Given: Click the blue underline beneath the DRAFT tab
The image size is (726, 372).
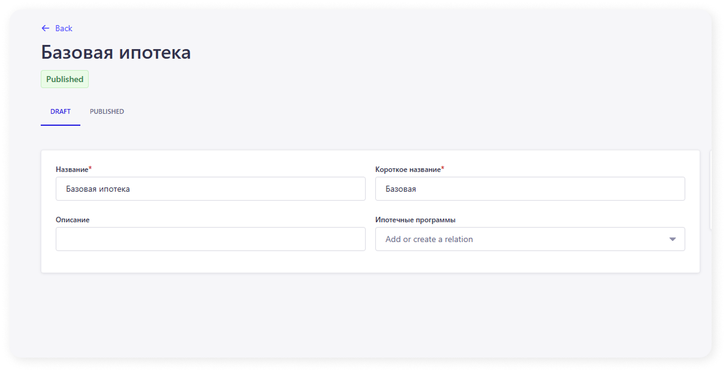Looking at the screenshot, I should 61,125.
